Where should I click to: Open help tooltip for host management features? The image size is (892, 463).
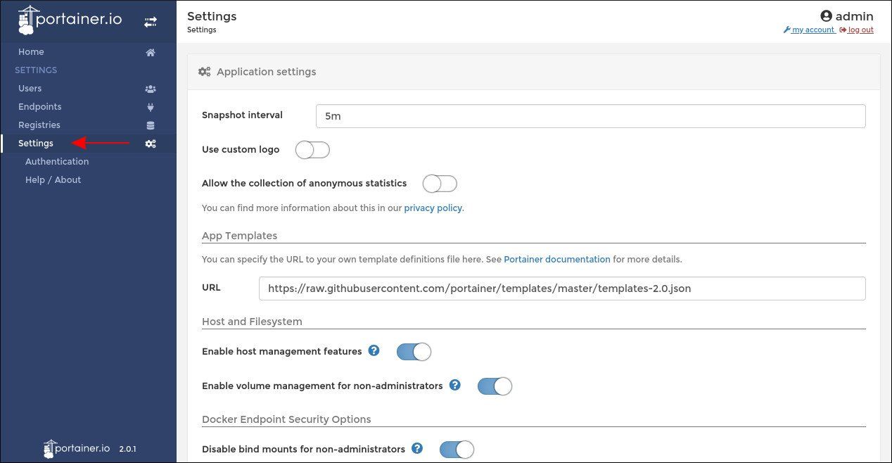(x=374, y=350)
